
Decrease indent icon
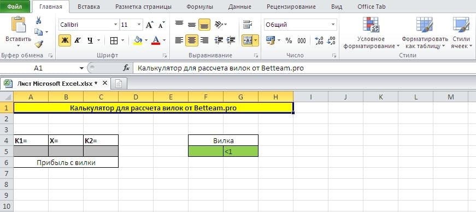click(x=219, y=40)
